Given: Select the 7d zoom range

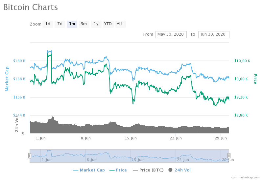Looking at the screenshot, I should (x=60, y=24).
